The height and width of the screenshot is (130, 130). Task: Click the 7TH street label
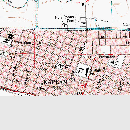point(107,77)
